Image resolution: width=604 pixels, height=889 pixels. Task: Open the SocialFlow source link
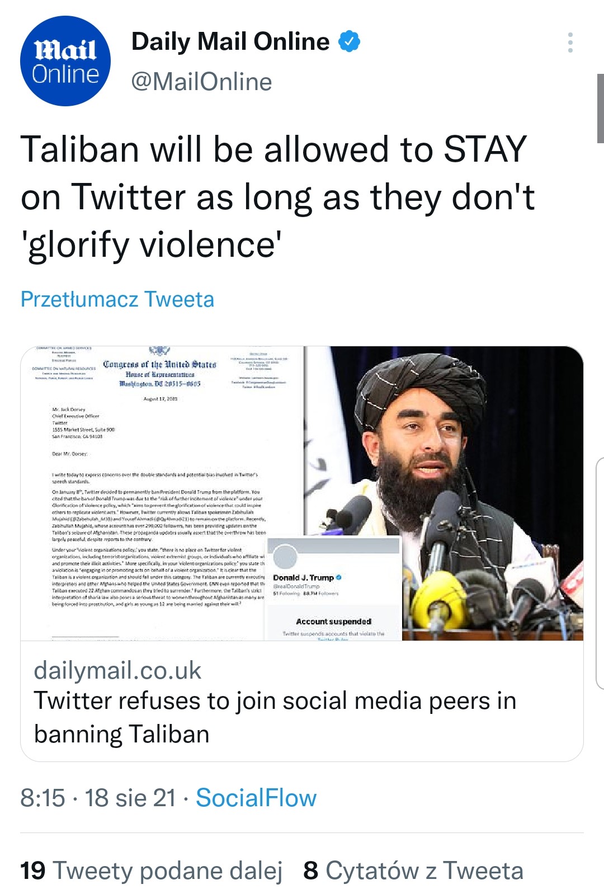(x=256, y=798)
